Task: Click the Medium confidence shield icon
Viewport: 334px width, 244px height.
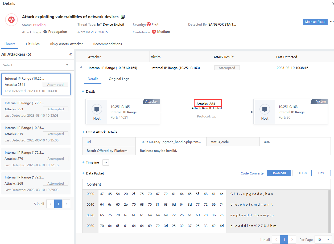Action: [154, 32]
